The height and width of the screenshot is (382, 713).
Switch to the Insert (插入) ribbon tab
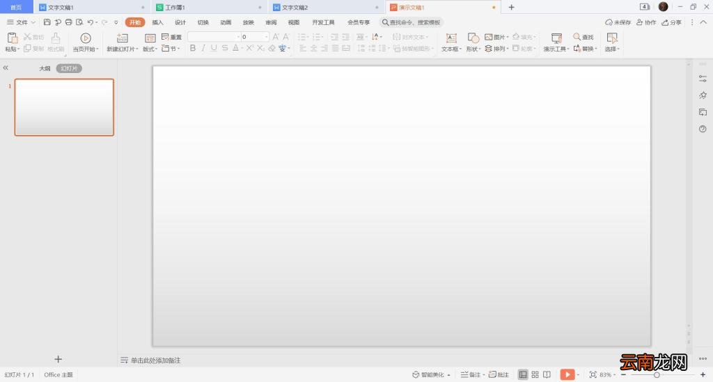157,22
